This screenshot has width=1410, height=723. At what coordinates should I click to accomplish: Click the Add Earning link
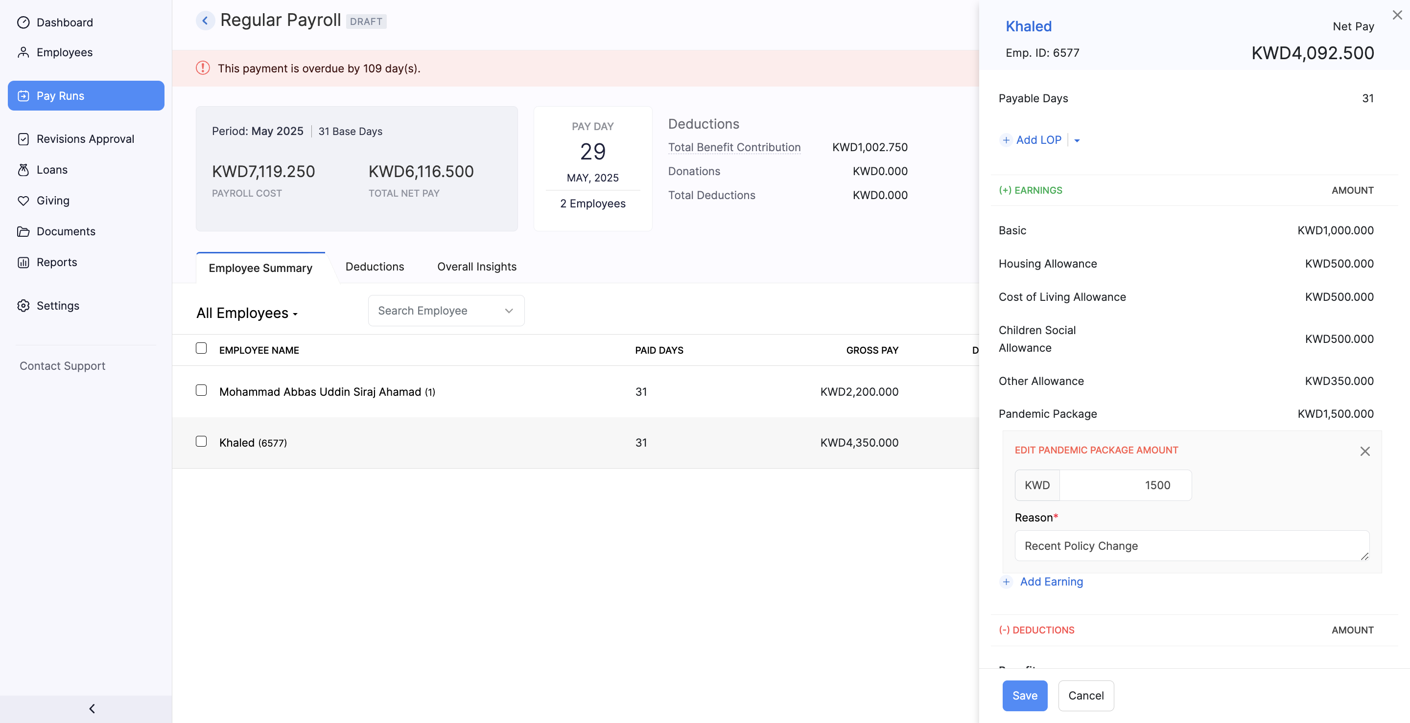pos(1050,582)
